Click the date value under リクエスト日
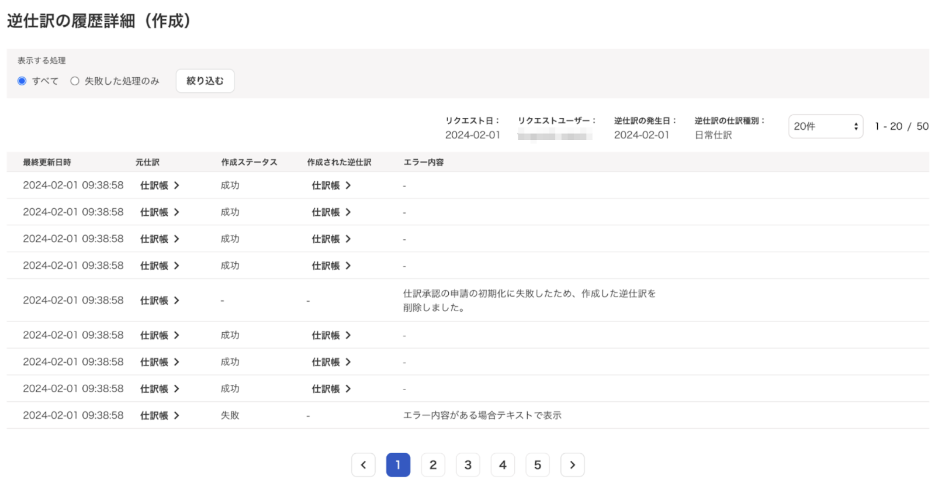Viewport: 935px width, 486px height. point(473,135)
